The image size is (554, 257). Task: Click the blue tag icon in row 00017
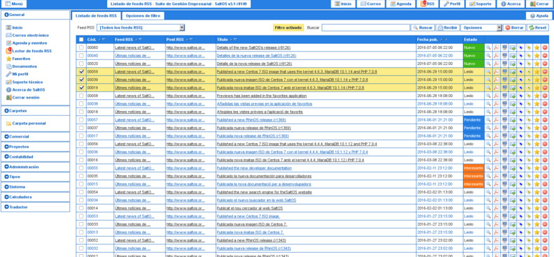click(x=521, y=135)
